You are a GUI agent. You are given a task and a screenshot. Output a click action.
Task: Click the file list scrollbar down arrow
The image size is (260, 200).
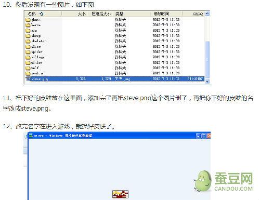[207, 82]
